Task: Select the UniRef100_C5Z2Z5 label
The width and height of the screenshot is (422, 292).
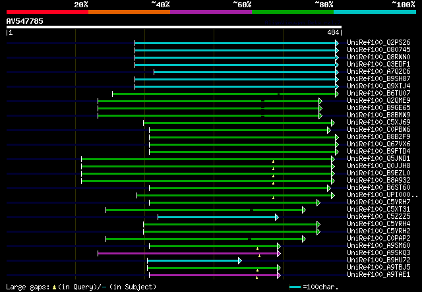Action: pos(378,217)
